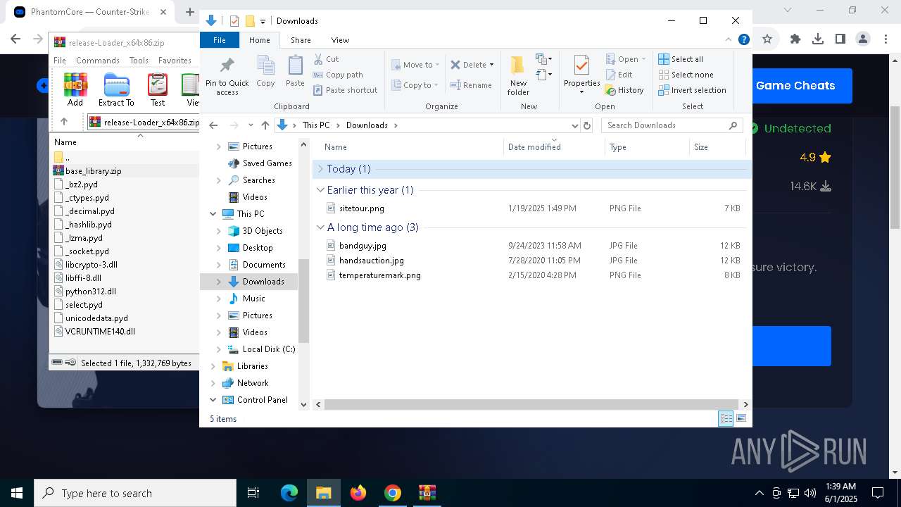The width and height of the screenshot is (901, 507).
Task: Click the taskbar search box
Action: 135,493
